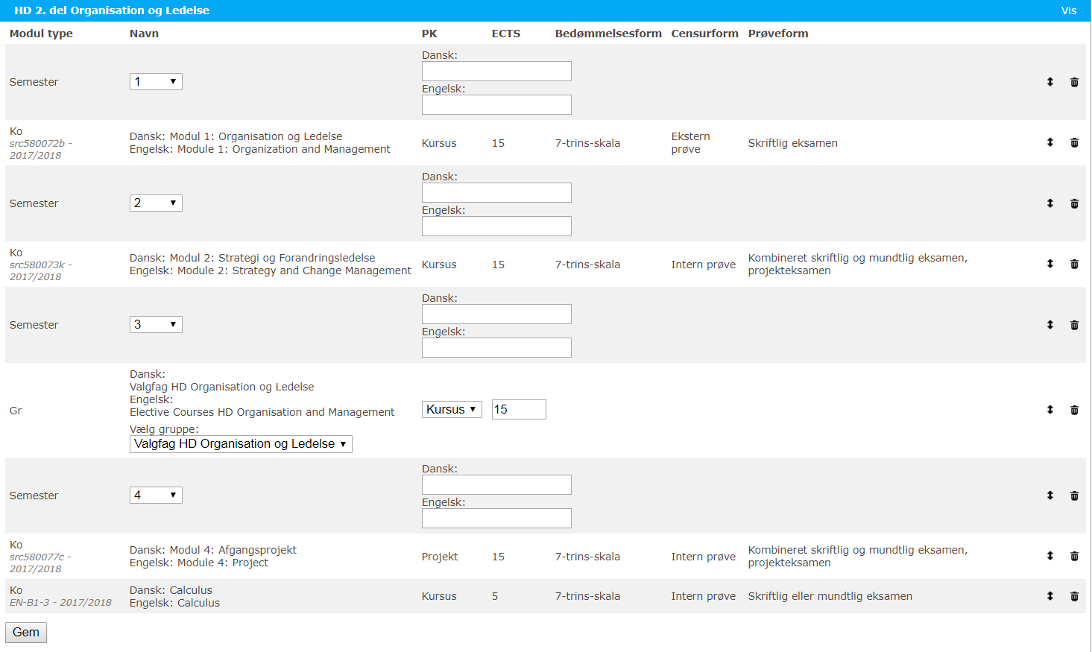
Task: Click sort arrows for Semester 3 row
Action: 1050,325
